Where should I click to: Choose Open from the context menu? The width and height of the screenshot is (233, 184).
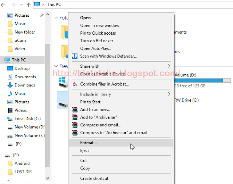click(85, 18)
